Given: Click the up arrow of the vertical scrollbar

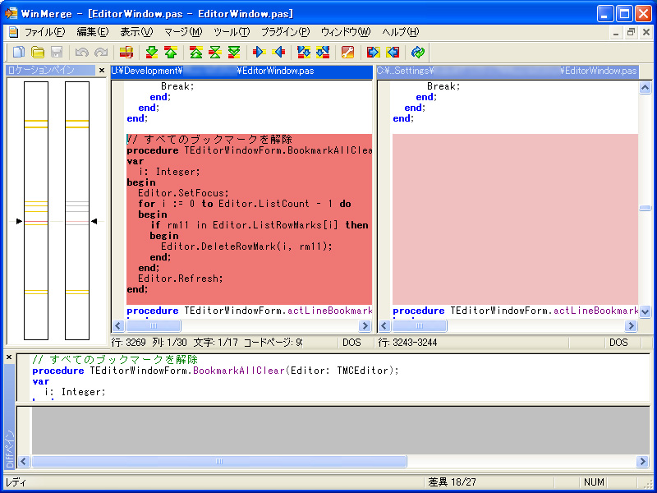Looking at the screenshot, I should point(645,88).
